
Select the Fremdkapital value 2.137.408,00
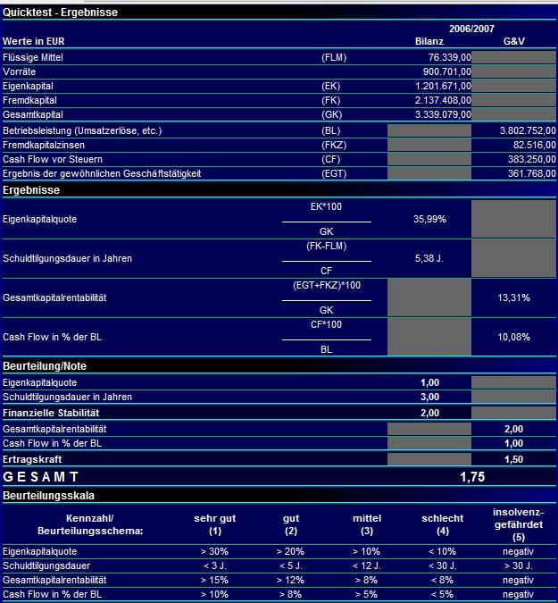tap(443, 100)
